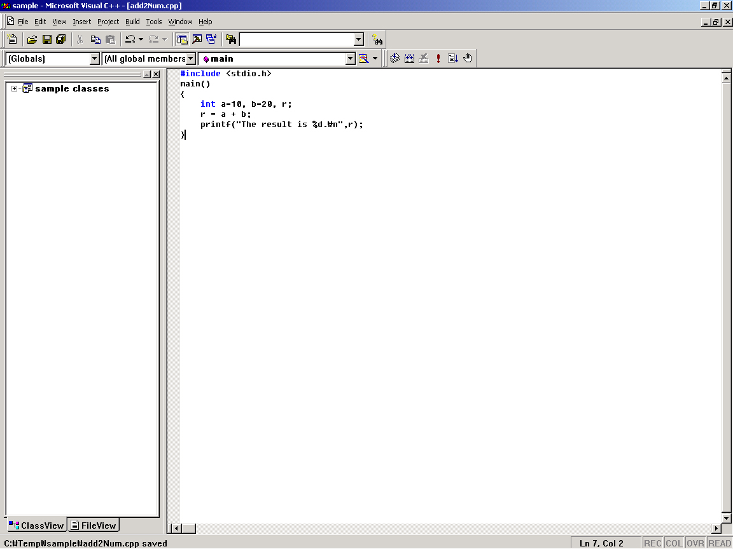Open the WizardBar actions dropdown arrow
The width and height of the screenshot is (733, 549).
click(x=375, y=58)
